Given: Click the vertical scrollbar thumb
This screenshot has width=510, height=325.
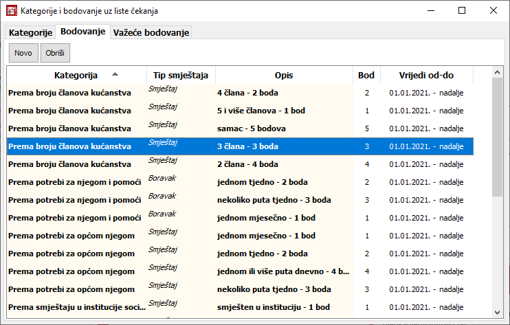Looking at the screenshot, I should coord(497,137).
